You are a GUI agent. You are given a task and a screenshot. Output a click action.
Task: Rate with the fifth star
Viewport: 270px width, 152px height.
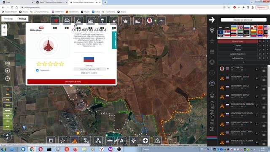point(62,64)
